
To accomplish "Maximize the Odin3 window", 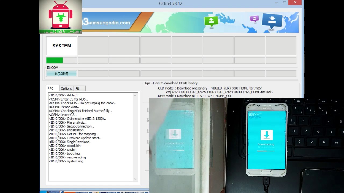I will tap(284, 2).
